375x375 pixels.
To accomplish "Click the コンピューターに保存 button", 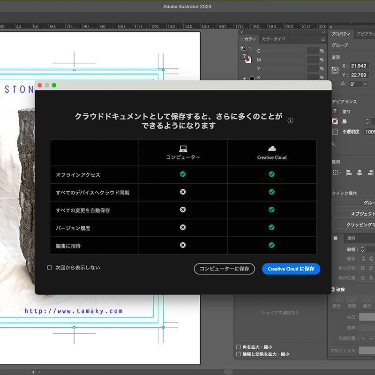I will 225,269.
